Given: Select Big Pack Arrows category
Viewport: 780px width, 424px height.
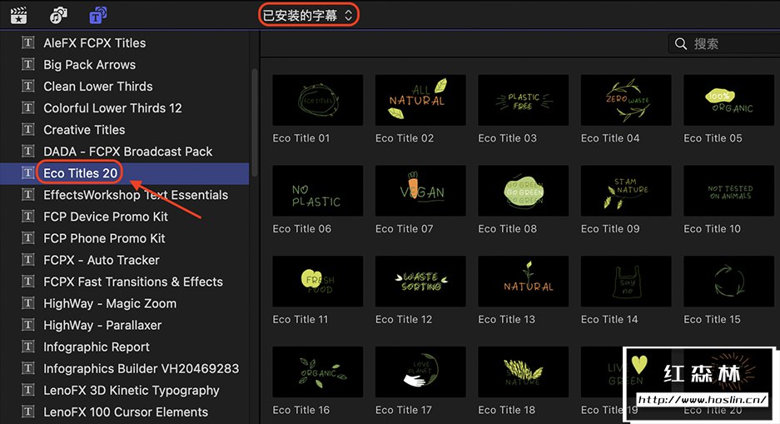Looking at the screenshot, I should 124,65.
